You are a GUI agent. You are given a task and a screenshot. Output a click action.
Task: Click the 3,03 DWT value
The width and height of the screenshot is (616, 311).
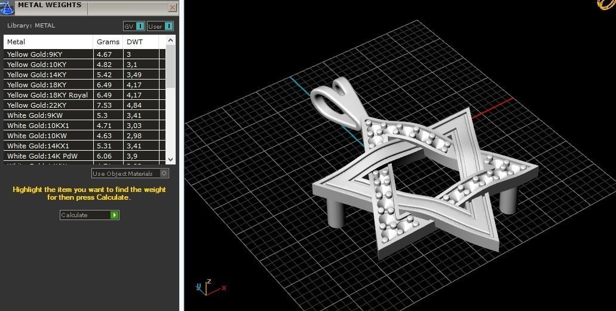[134, 126]
